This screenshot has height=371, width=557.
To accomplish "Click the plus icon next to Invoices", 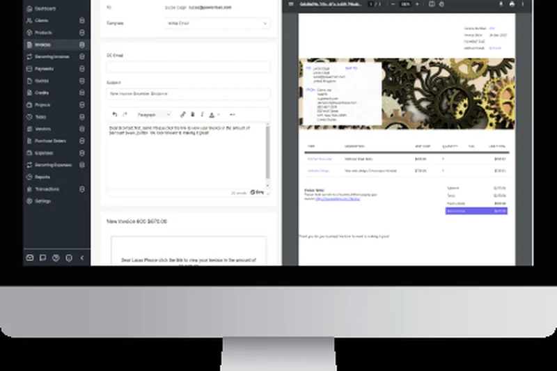I will tap(82, 45).
